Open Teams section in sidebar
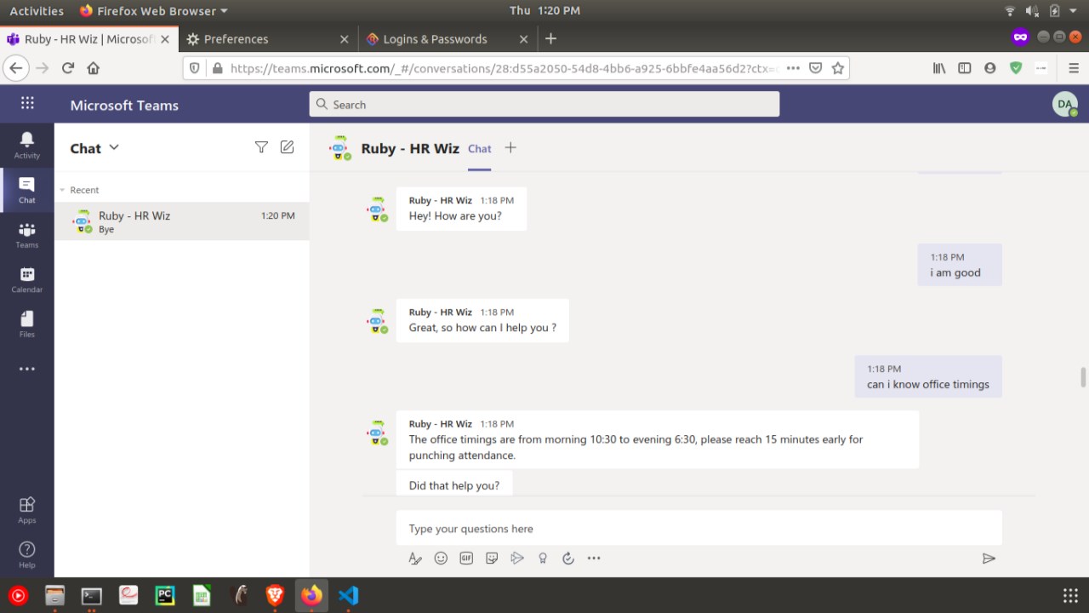This screenshot has width=1089, height=613. (x=27, y=236)
